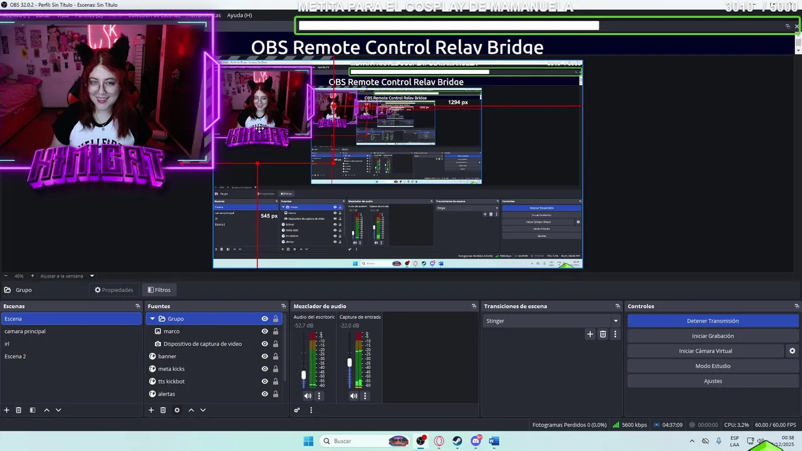Remove scene transition trash icon
This screenshot has height=451, width=802.
[603, 334]
